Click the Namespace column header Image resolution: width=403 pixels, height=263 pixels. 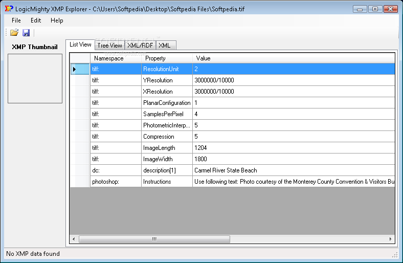pos(116,58)
